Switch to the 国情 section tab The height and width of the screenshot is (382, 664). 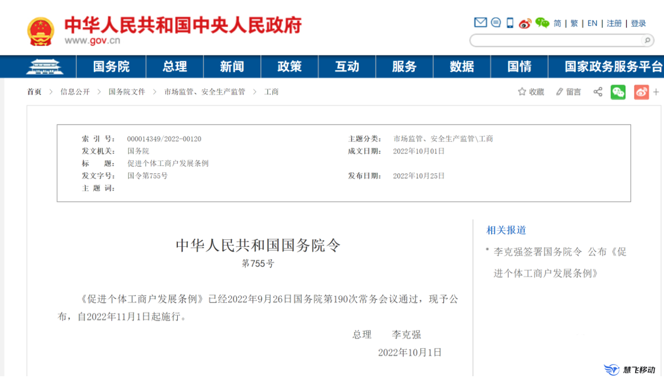pos(519,67)
